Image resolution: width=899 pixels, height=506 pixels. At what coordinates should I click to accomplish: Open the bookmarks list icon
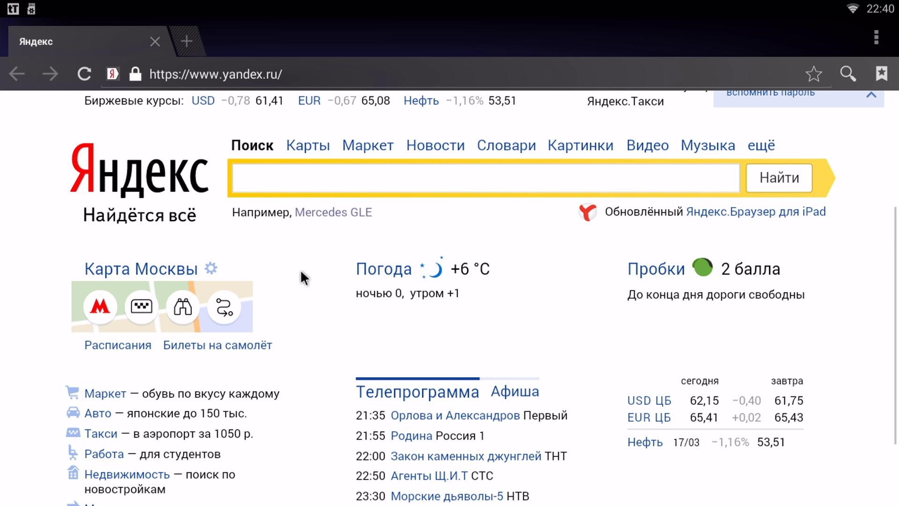pos(882,73)
